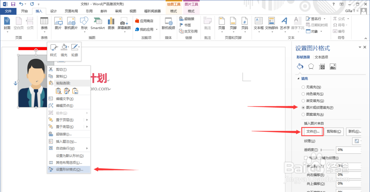Open the Style (样式) mini toolbar button
Screen dimensions: 370x192
(53, 51)
